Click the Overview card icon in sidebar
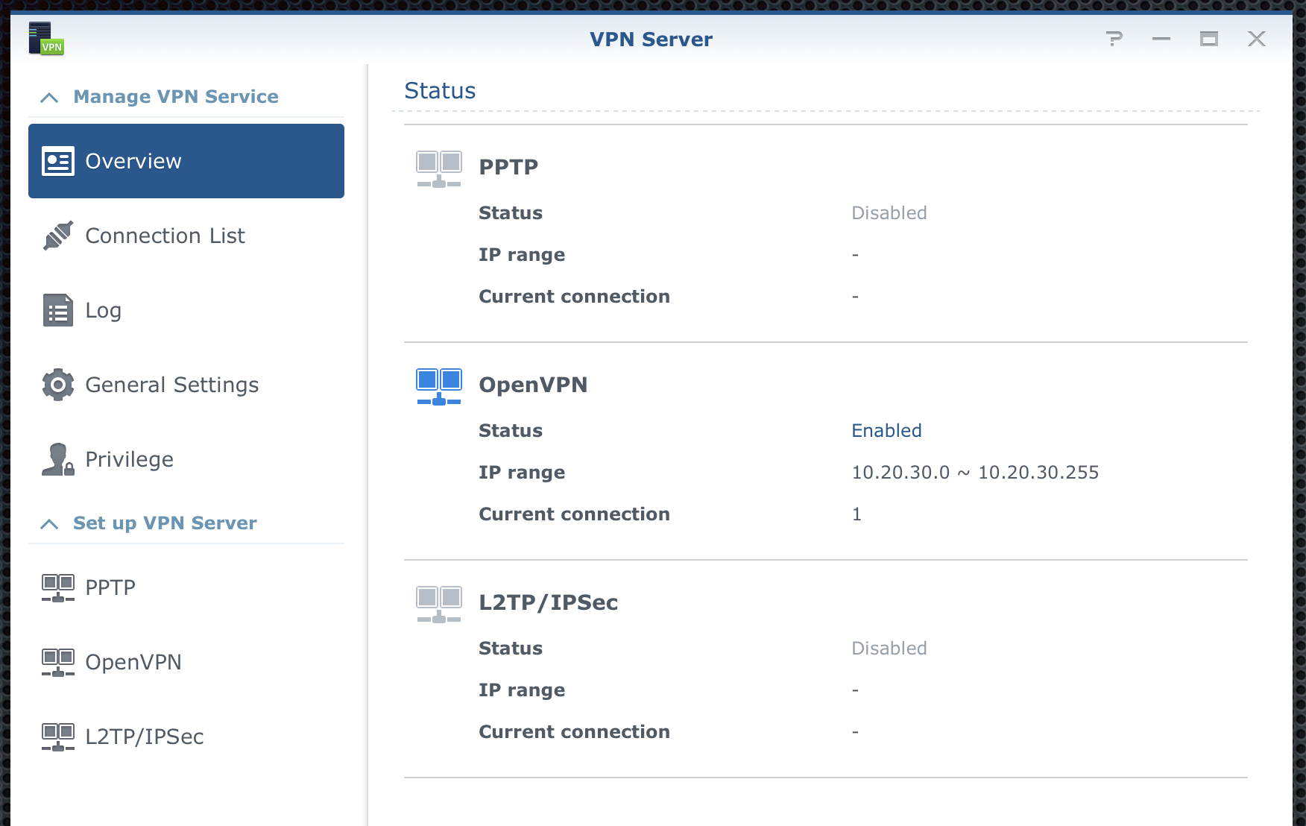The width and height of the screenshot is (1306, 826). tap(58, 161)
